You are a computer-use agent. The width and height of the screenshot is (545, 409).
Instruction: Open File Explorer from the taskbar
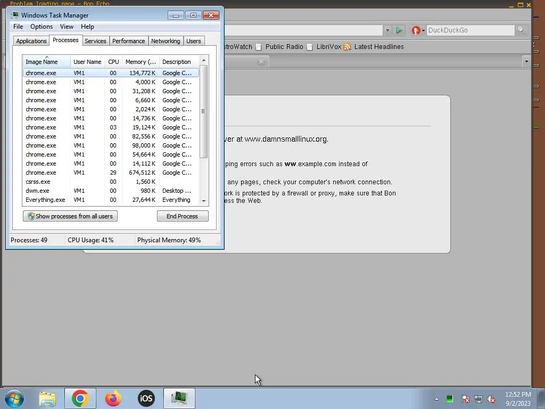click(x=47, y=398)
